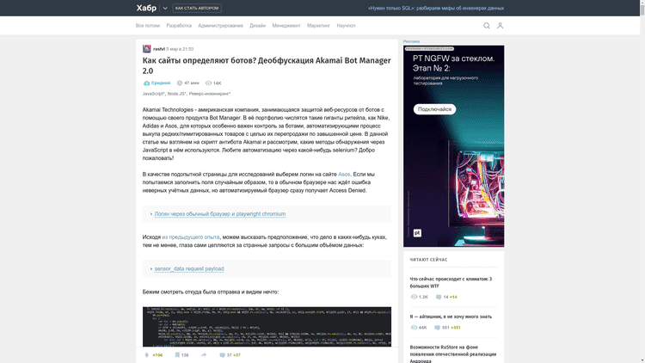The height and width of the screenshot is (363, 645).
Task: Open site search with the magnifier icon
Action: pos(487,26)
